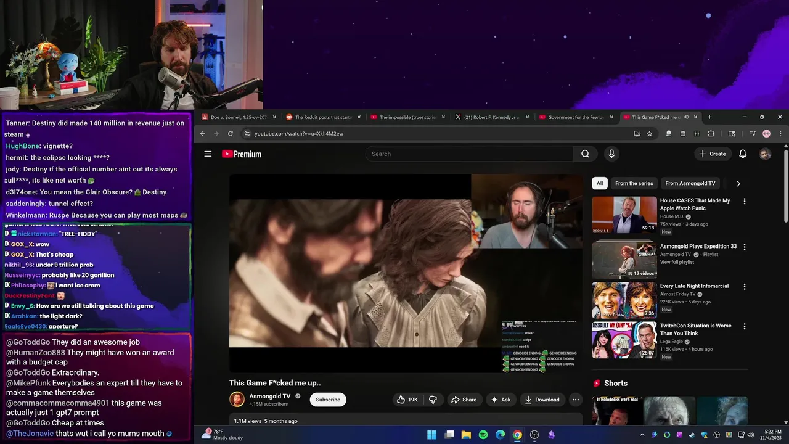
Task: Close the 'Government for the Few' tab
Action: click(x=611, y=117)
